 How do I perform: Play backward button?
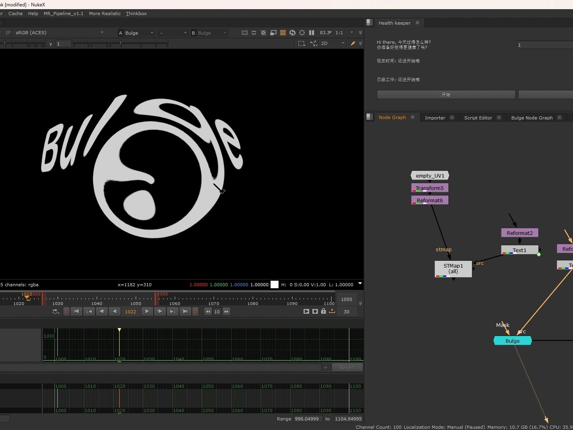pyautogui.click(x=115, y=311)
